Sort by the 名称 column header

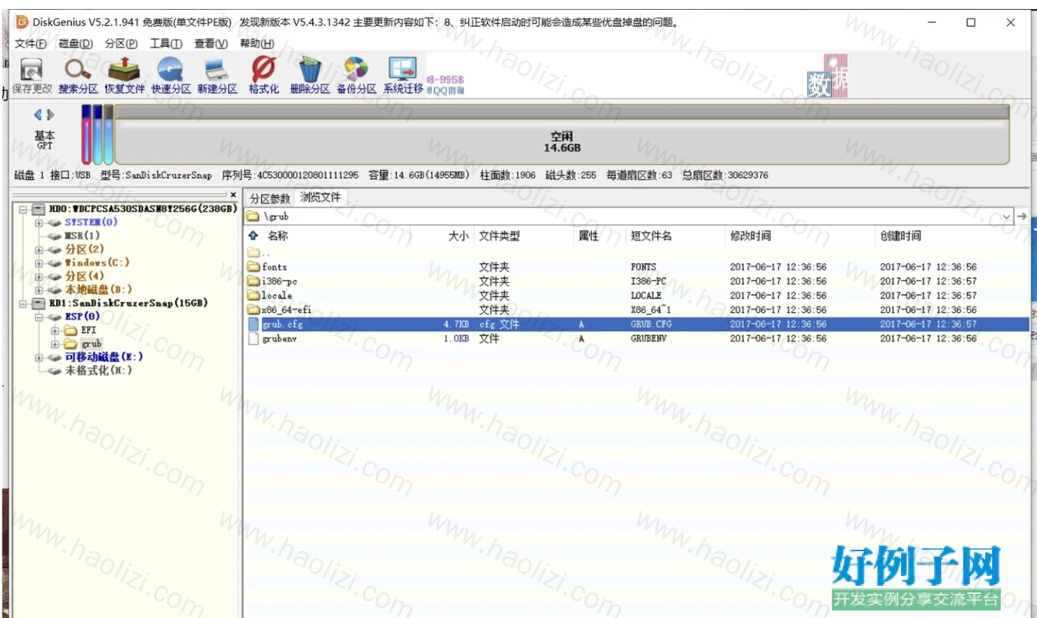pyautogui.click(x=277, y=235)
